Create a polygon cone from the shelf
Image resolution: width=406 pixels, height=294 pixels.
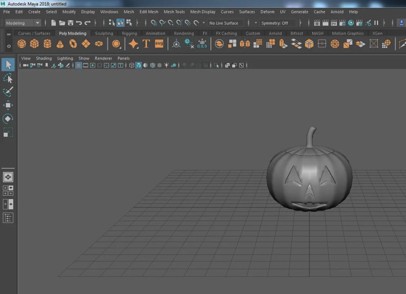(60, 44)
